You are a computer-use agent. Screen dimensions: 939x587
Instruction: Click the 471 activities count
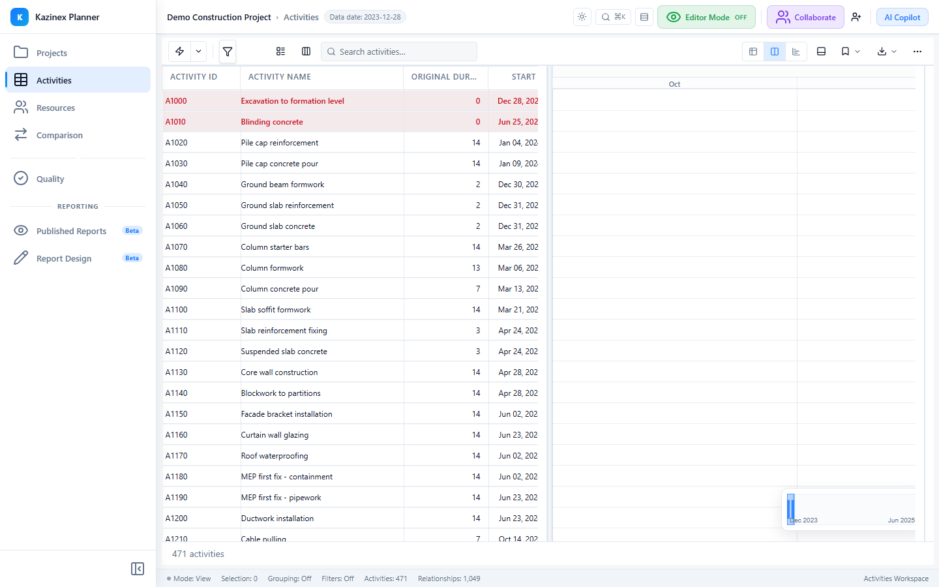click(x=198, y=554)
